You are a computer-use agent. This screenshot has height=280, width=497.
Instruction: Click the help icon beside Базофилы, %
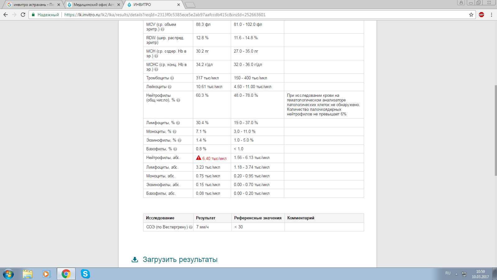click(x=175, y=149)
